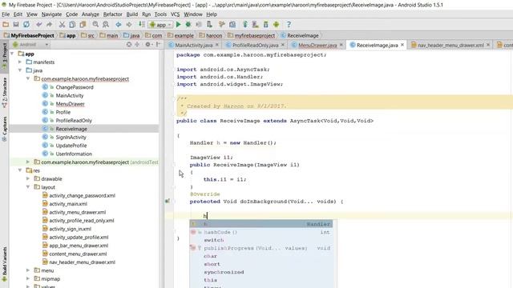Select activity_main.xml layout file
This screenshot has height=288, width=513.
pyautogui.click(x=68, y=204)
